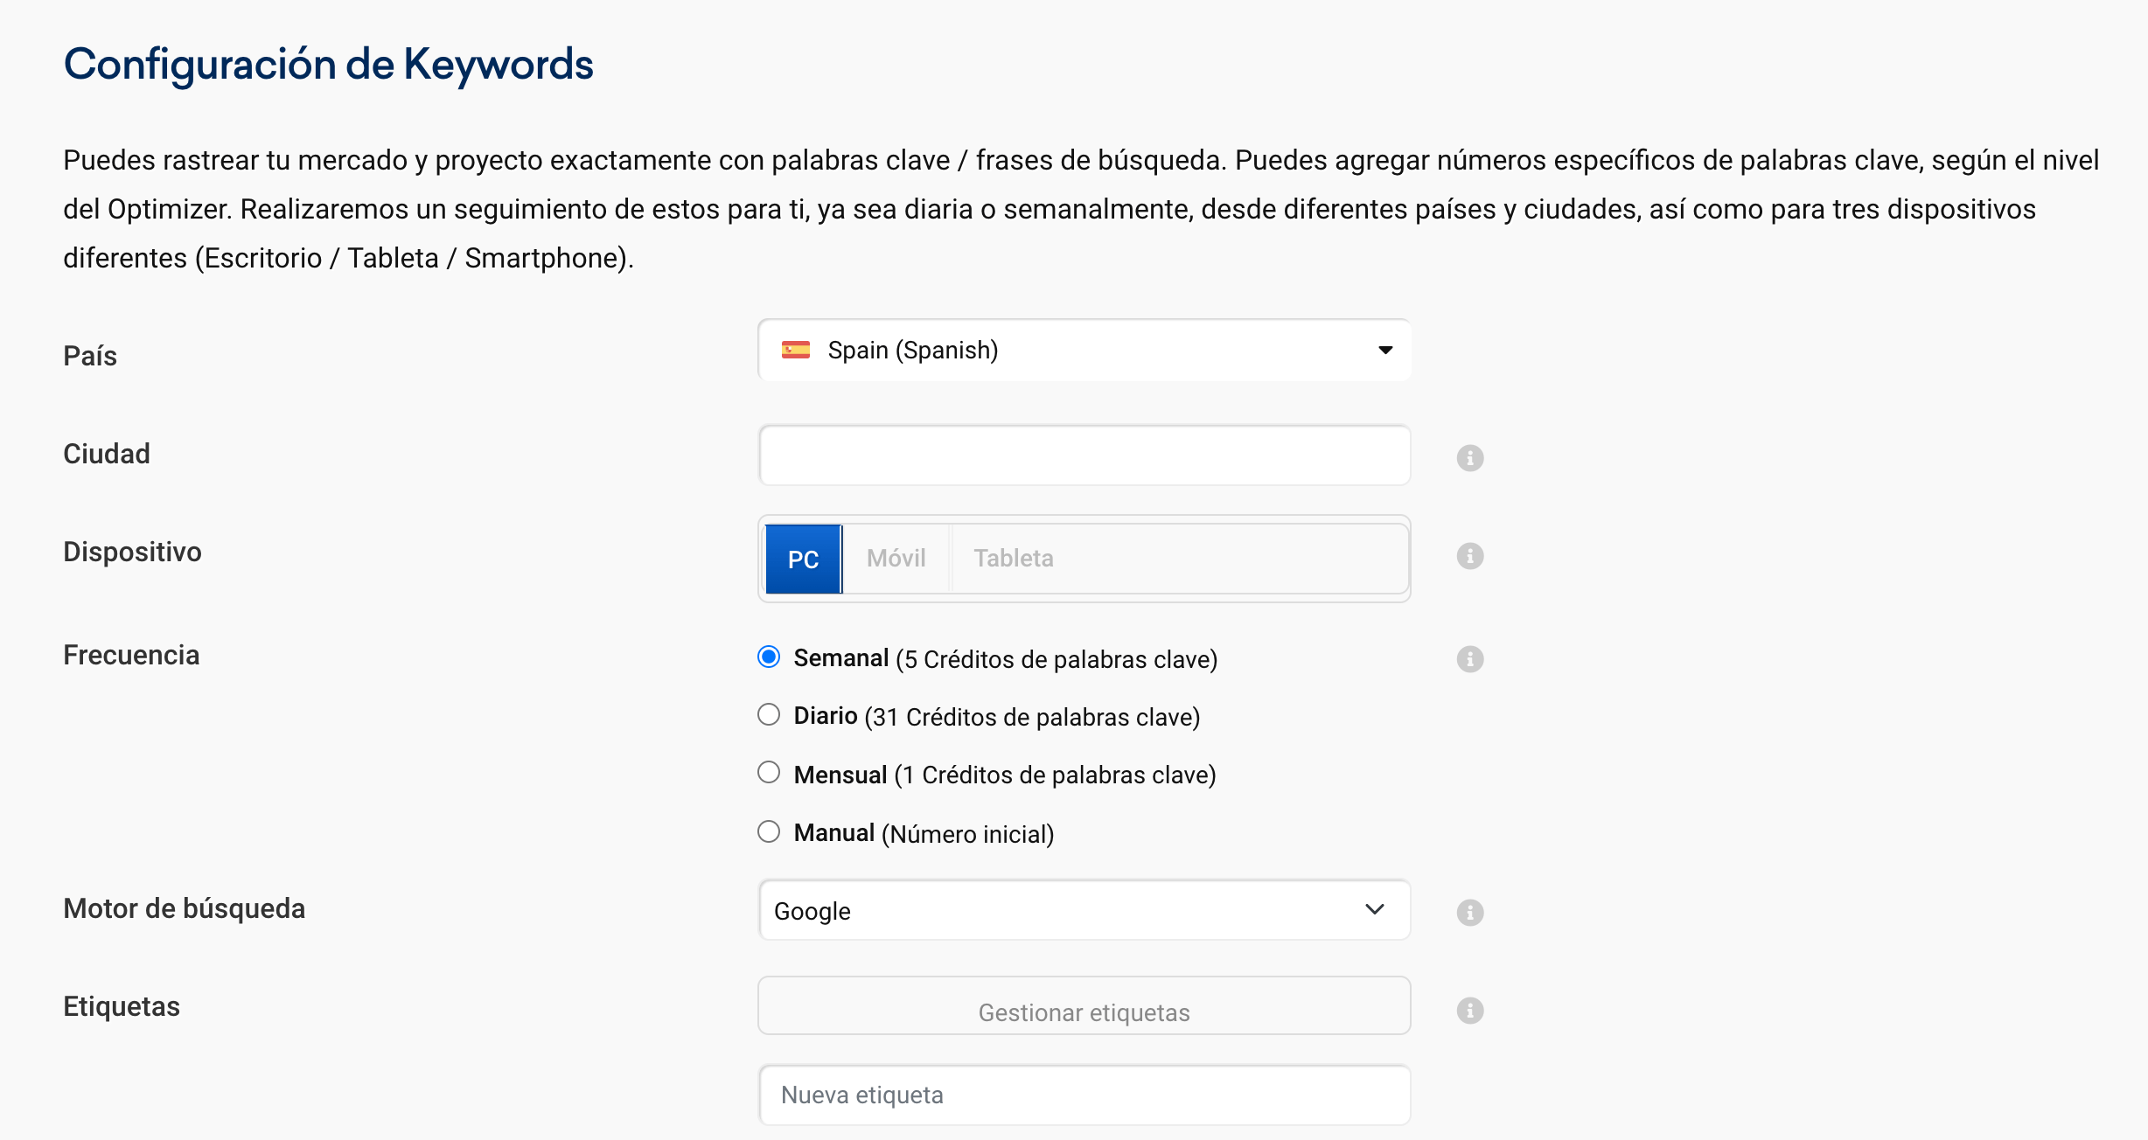Select the PC device option
Viewport: 2148px width, 1140px height.
(x=803, y=559)
